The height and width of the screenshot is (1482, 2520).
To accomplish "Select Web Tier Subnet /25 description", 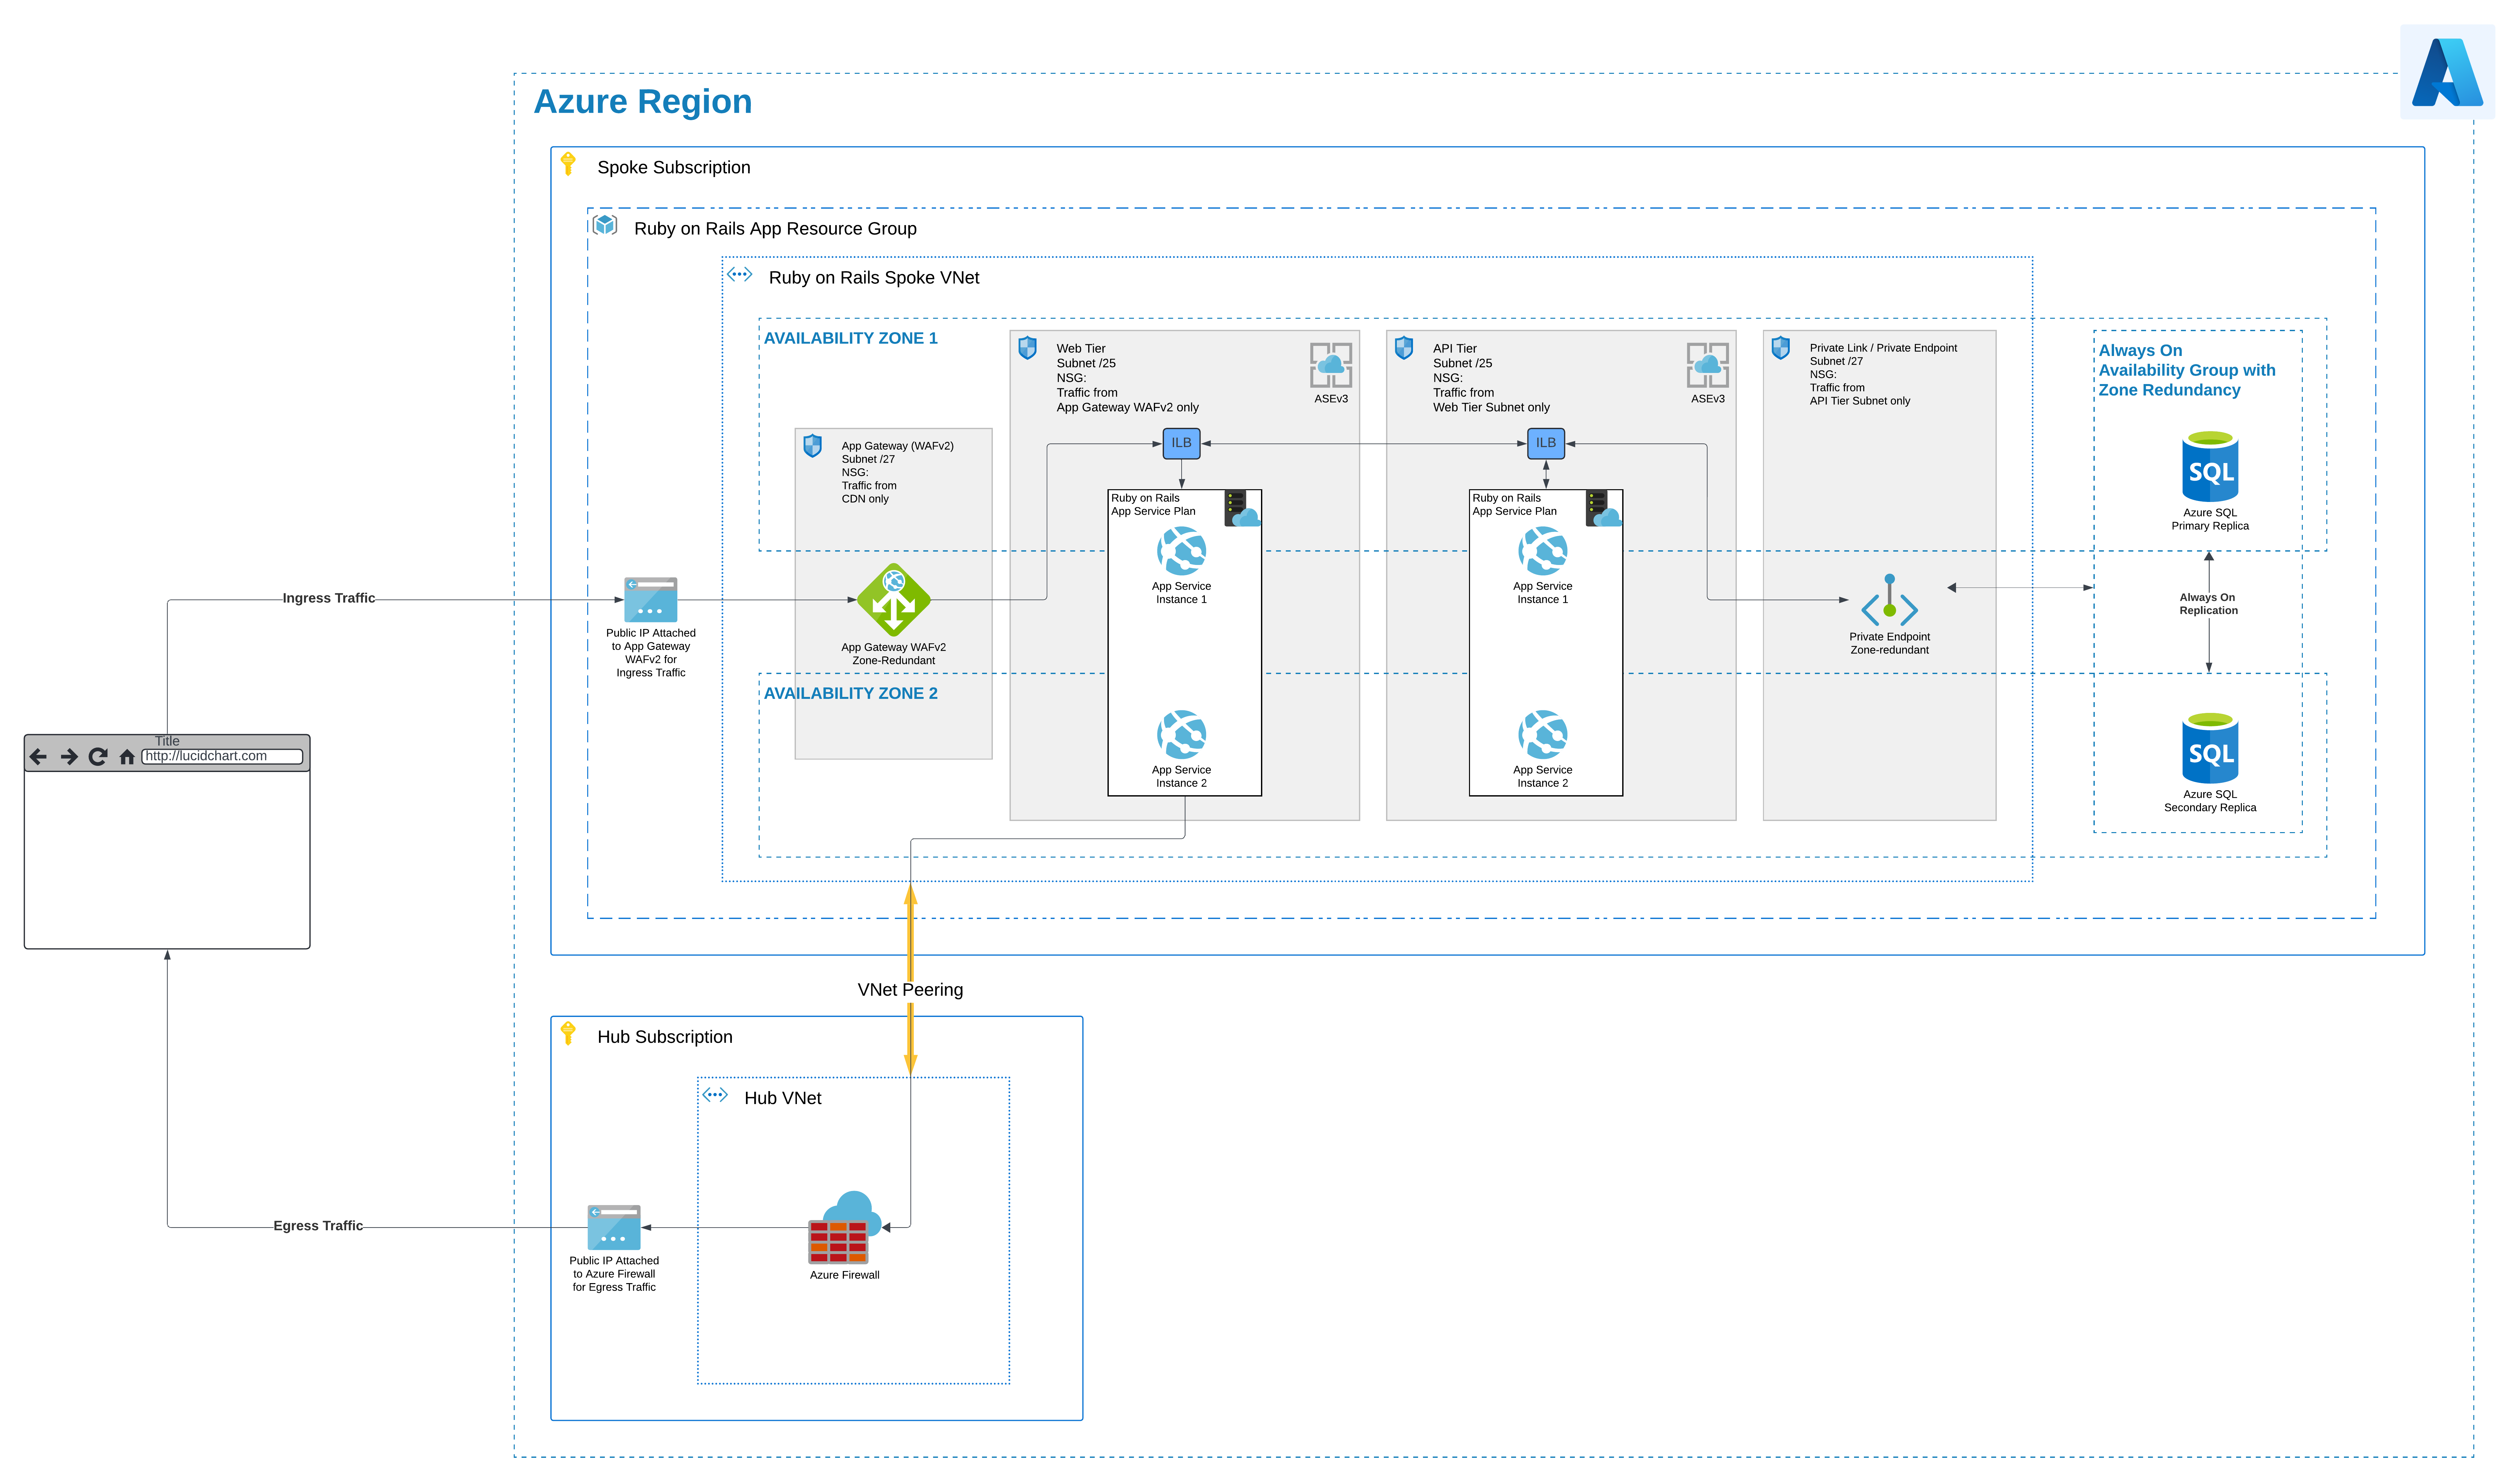I will pyautogui.click(x=1128, y=378).
